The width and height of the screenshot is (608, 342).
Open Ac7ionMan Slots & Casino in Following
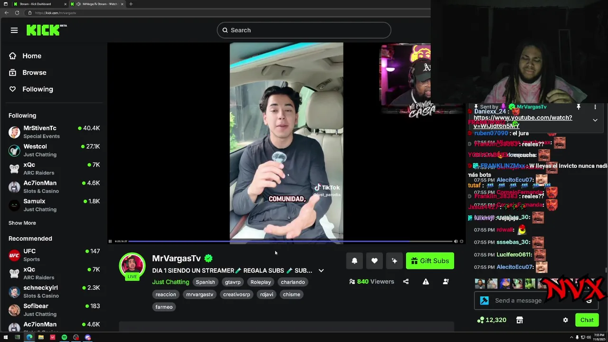pos(54,187)
